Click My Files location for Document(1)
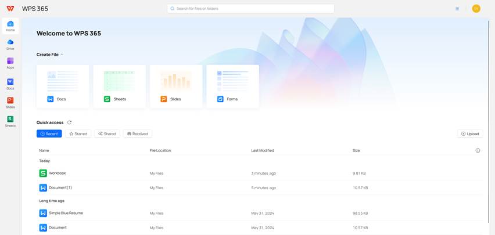Screen dimensions: 495x235 click(x=157, y=187)
